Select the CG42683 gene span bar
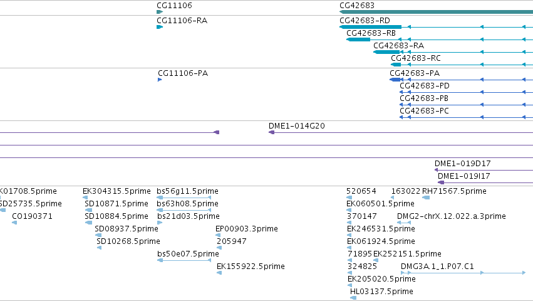 click(436, 12)
